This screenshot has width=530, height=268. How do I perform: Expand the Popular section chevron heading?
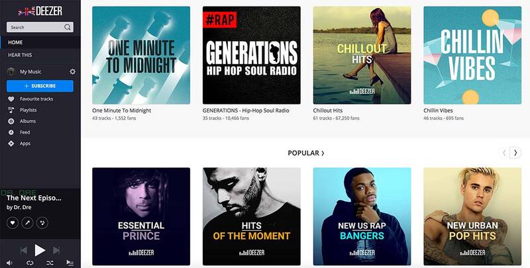pos(306,153)
